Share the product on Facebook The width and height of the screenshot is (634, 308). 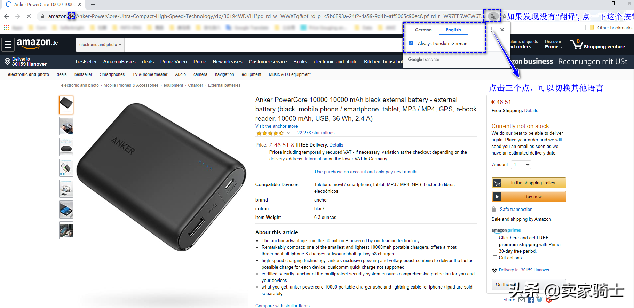click(x=531, y=300)
